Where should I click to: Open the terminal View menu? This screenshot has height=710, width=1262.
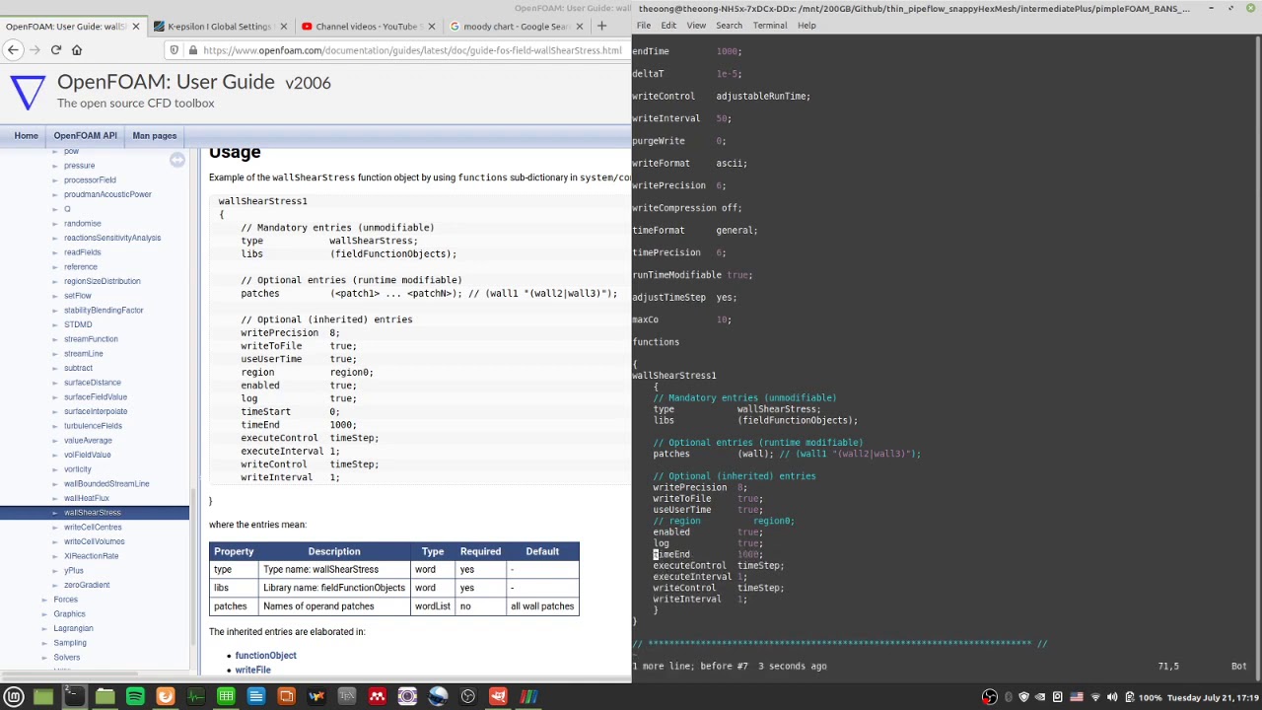(696, 26)
